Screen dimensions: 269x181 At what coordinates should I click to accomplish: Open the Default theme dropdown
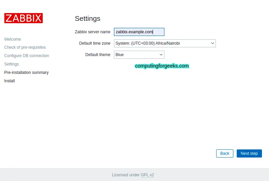pos(139,55)
